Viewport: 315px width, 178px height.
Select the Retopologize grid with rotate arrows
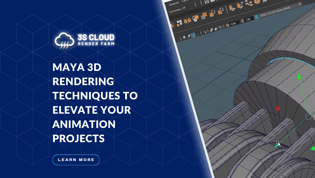(220, 11)
